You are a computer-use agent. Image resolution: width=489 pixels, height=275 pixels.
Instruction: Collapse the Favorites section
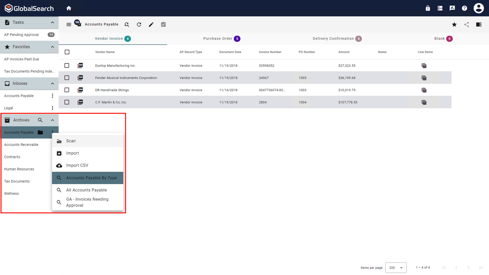pyautogui.click(x=52, y=47)
